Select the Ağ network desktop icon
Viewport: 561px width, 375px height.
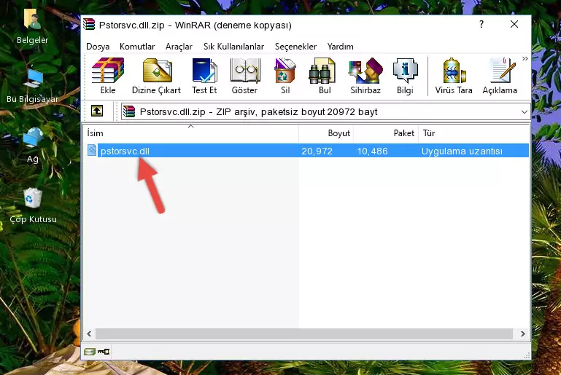pyautogui.click(x=32, y=145)
